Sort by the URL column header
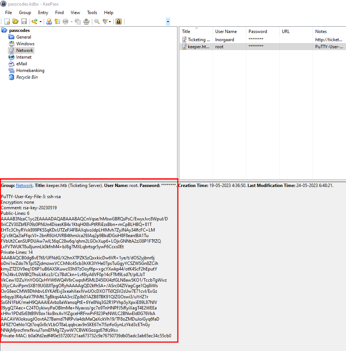The height and width of the screenshot is (351, 346). point(296,31)
